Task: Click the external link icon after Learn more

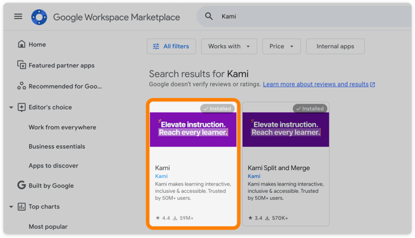Action: pyautogui.click(x=373, y=85)
